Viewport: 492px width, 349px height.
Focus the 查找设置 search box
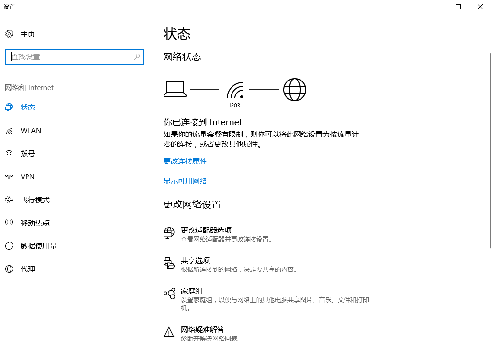pos(70,57)
